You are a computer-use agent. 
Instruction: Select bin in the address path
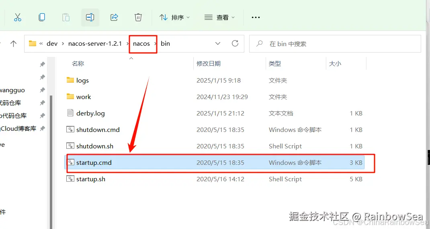click(165, 43)
